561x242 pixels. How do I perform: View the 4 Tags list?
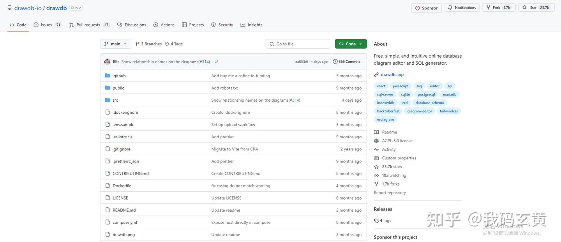click(x=174, y=44)
